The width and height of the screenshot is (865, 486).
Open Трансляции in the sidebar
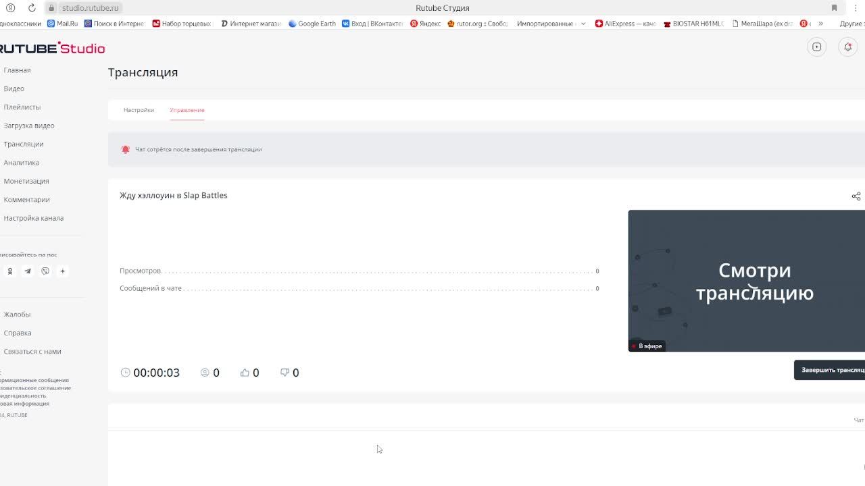23,144
